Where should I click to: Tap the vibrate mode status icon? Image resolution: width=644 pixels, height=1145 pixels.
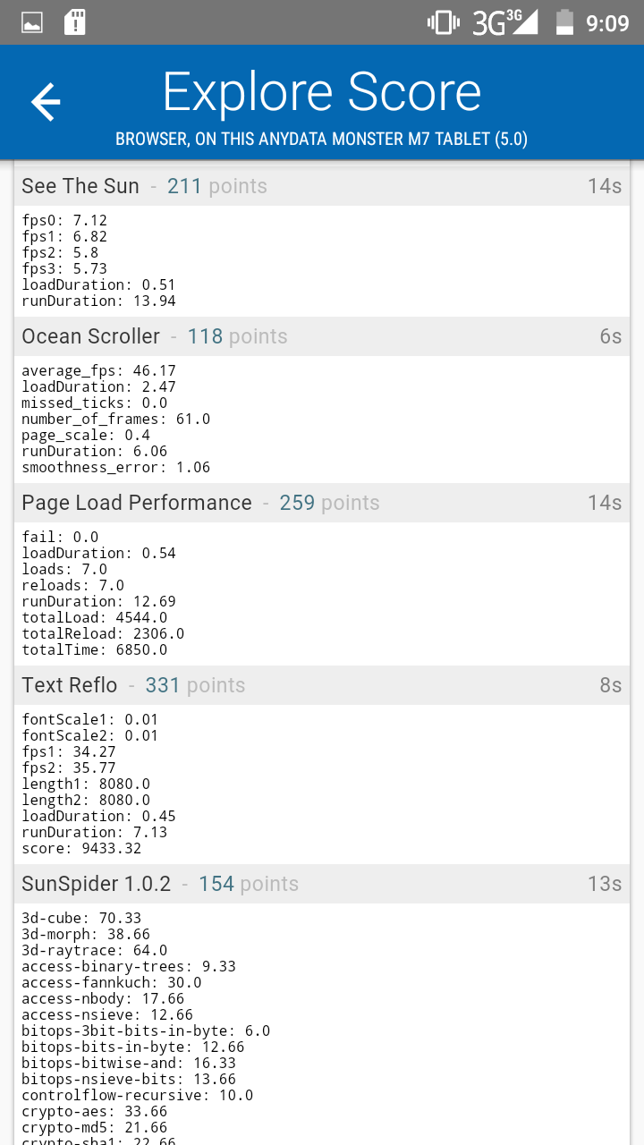[443, 22]
